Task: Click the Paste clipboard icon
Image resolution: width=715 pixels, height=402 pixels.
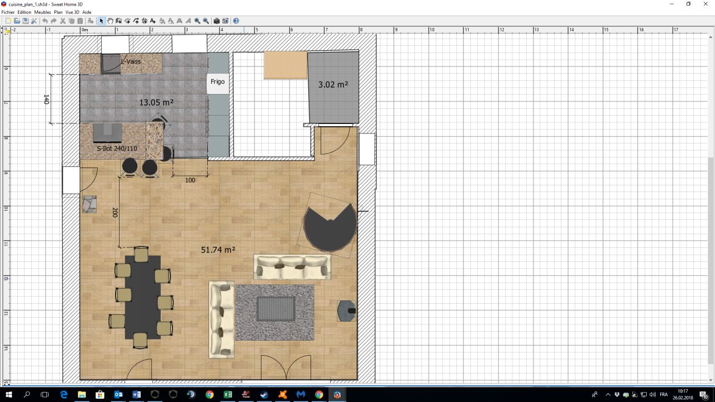Action: [x=80, y=21]
